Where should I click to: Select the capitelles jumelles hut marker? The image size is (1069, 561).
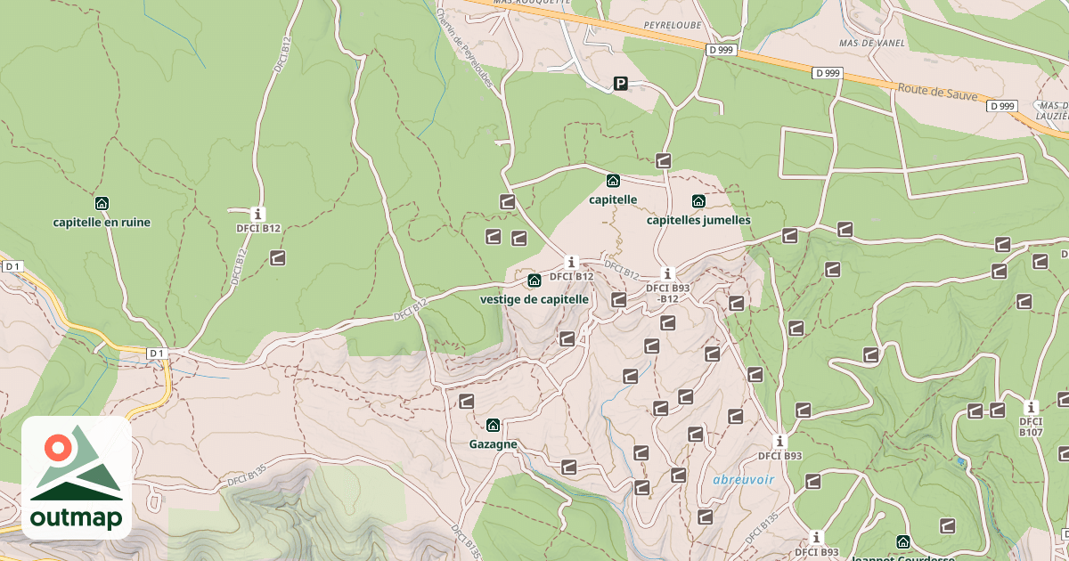(x=698, y=201)
